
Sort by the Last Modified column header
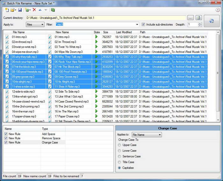pos(124,32)
